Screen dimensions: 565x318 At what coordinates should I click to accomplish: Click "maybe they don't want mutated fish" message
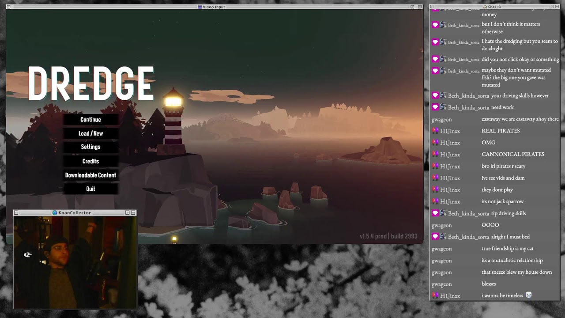[x=516, y=77]
